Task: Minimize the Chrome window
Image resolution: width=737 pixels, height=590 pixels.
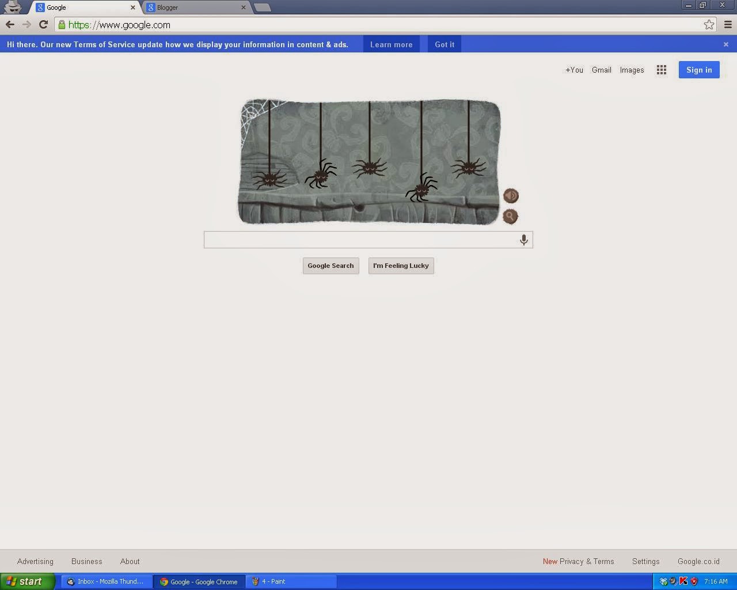Action: pos(688,5)
